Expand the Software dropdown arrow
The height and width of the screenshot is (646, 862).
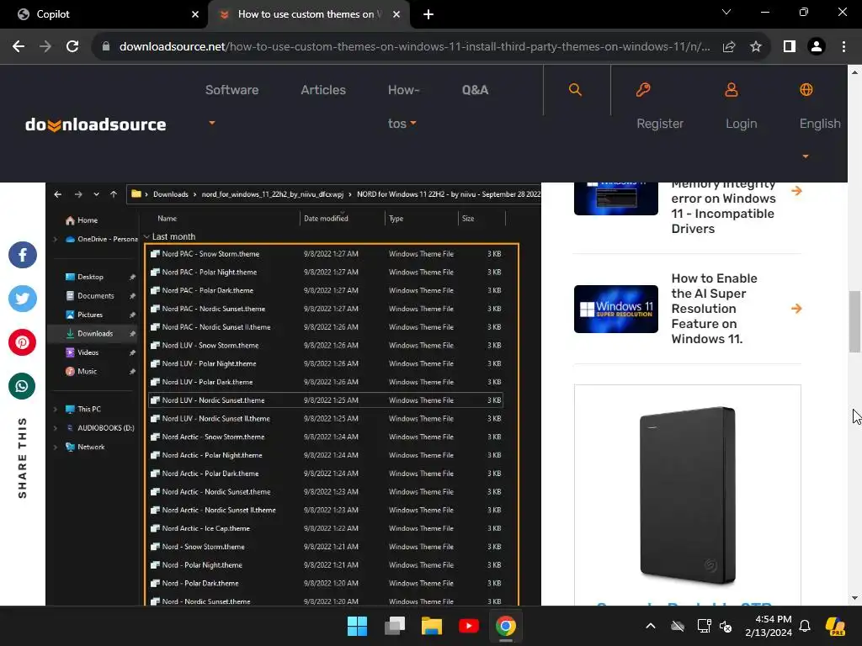point(211,123)
